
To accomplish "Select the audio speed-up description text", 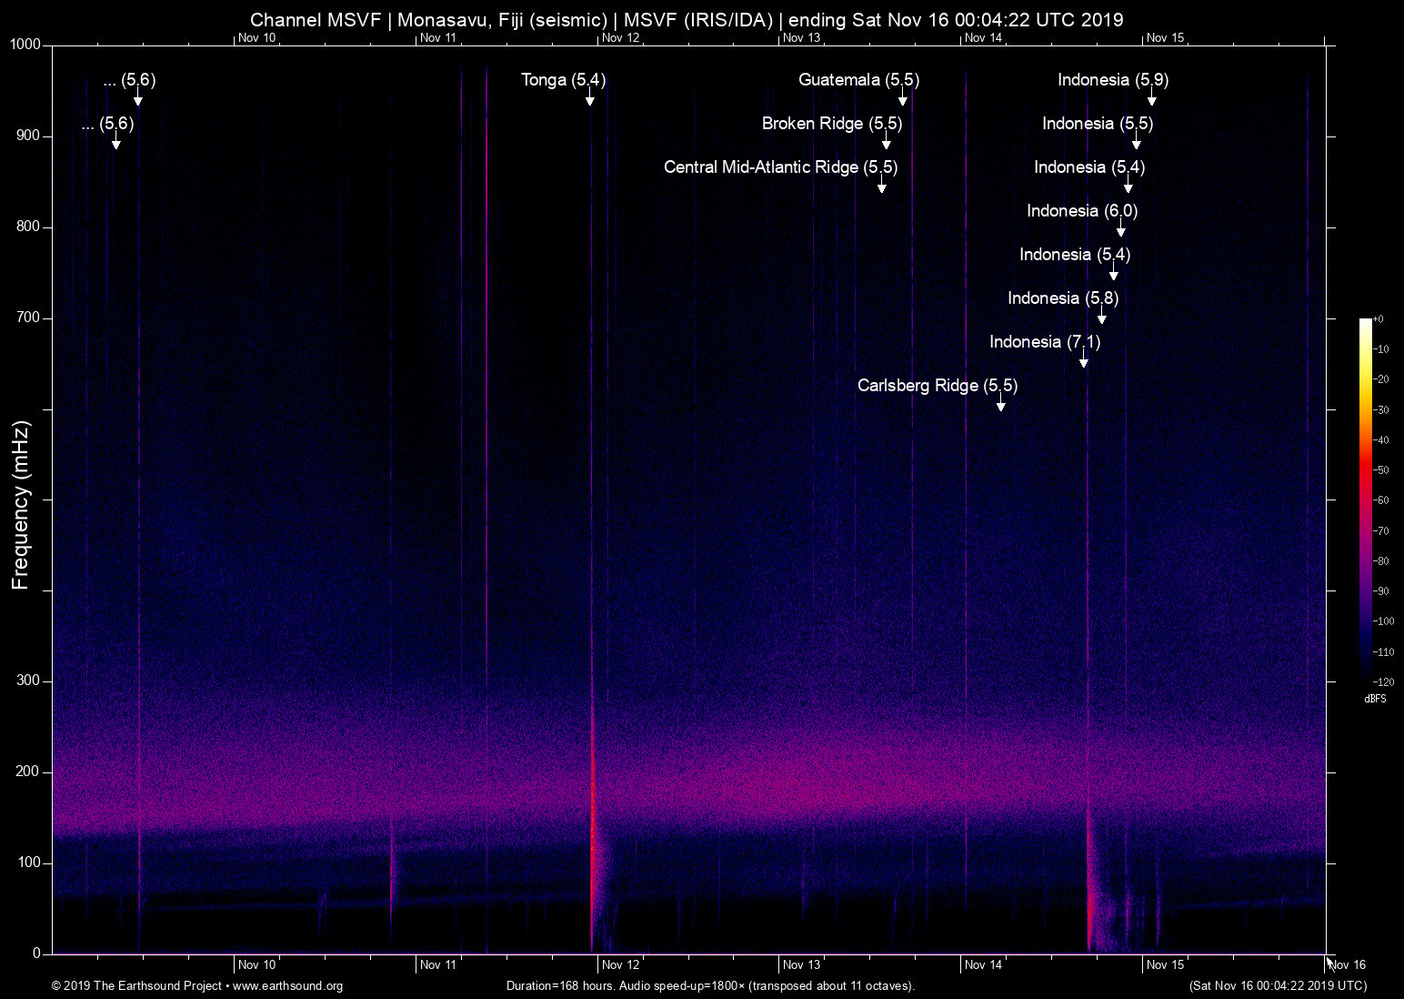I will coord(710,986).
